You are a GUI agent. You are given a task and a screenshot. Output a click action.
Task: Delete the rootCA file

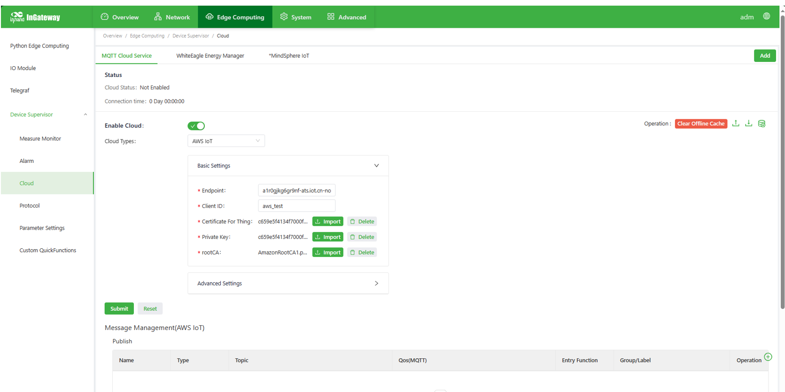click(362, 253)
